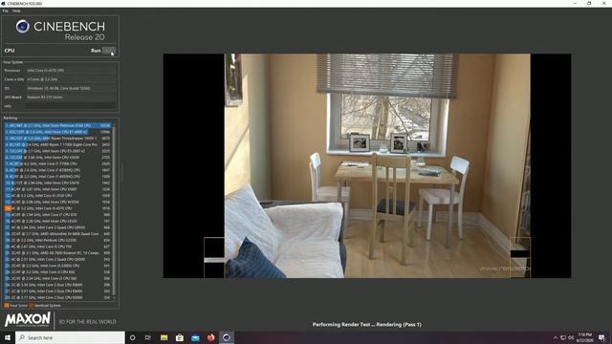Image resolution: width=612 pixels, height=344 pixels.
Task: Select the AMD Ryzen Threadripper 1950X ranking row
Action: click(57, 139)
